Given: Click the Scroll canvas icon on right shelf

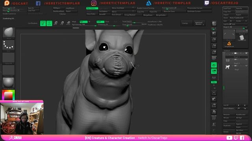Looking at the screenshot, I should pyautogui.click(x=214, y=33).
